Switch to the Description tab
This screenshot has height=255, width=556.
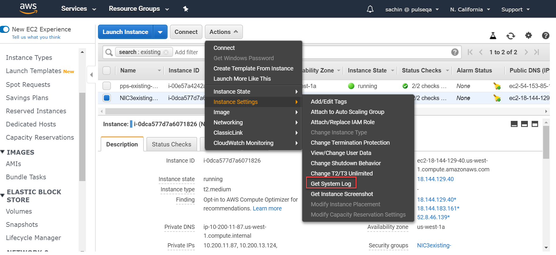pyautogui.click(x=122, y=144)
